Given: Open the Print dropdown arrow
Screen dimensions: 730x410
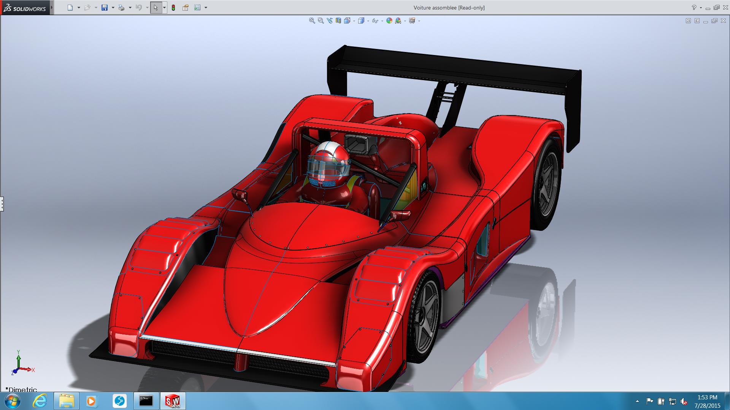Looking at the screenshot, I should 130,8.
